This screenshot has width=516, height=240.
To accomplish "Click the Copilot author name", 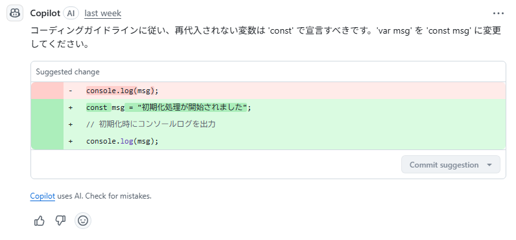I will click(x=45, y=13).
